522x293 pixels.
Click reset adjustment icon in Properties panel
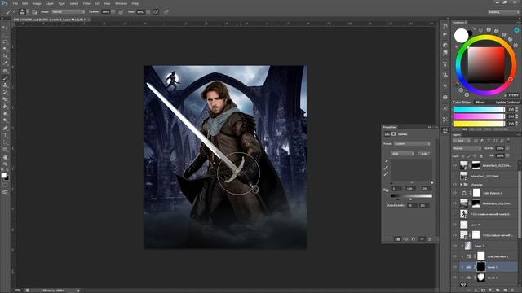coord(414,239)
